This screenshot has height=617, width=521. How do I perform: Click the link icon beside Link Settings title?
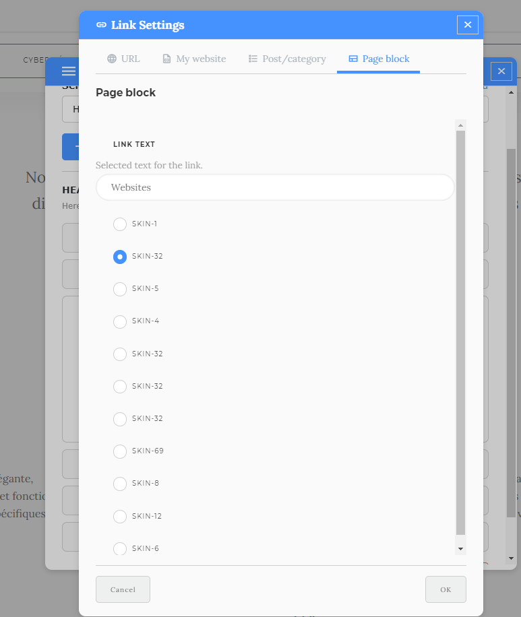(x=101, y=25)
